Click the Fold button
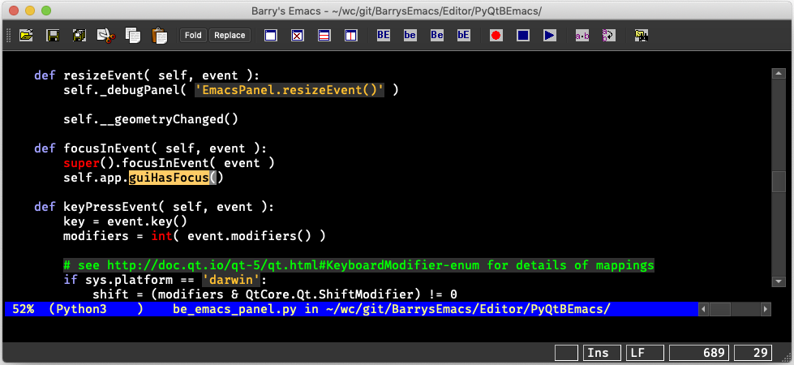Image resolution: width=794 pixels, height=365 pixels. [193, 36]
